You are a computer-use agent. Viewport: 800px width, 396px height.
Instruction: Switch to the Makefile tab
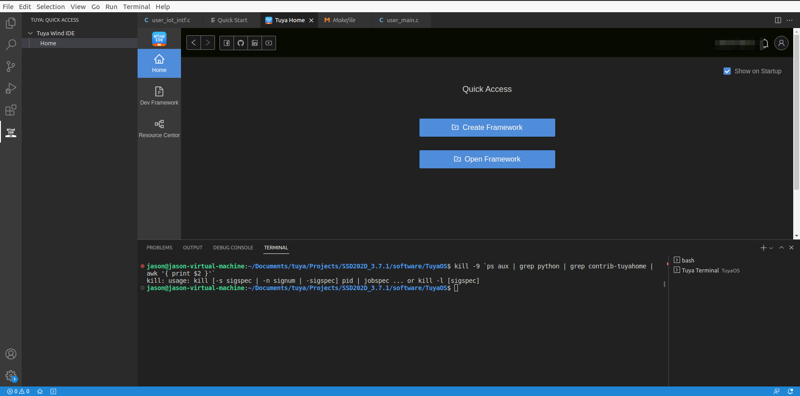pos(344,20)
